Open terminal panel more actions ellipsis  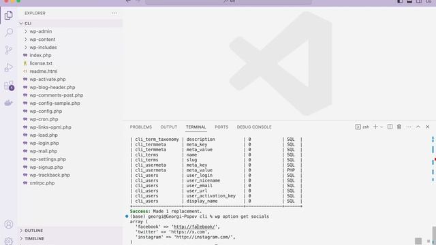pyautogui.click(x=409, y=127)
